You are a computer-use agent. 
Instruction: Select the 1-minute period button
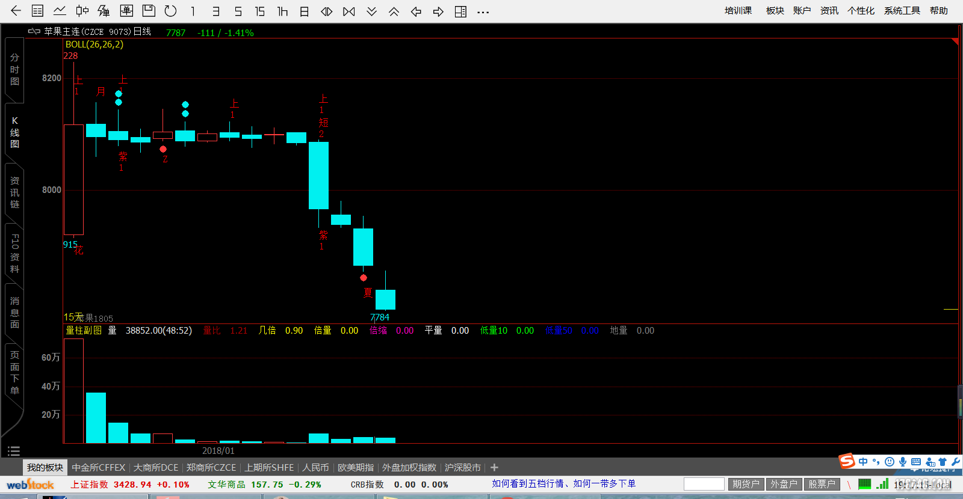[x=193, y=11]
